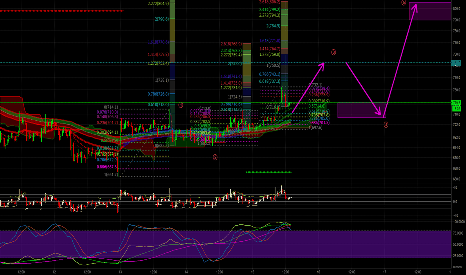
Task: Click the 0.786(672.9) retracement label
Action: coord(107,160)
